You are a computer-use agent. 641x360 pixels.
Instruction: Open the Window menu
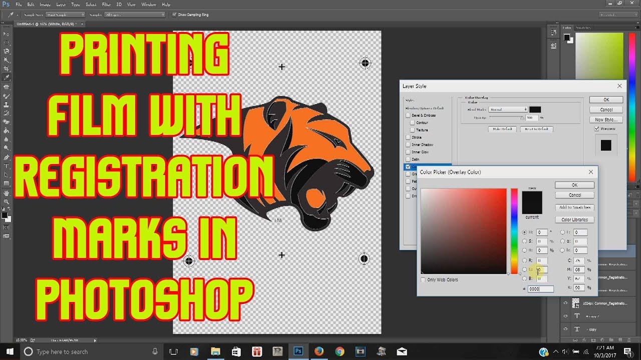click(149, 4)
